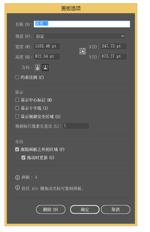Image resolution: width=150 pixels, height=232 pixels.
Task: Uncheck 渐隐画板之外的区域 (F)
Action: [x=17, y=149]
